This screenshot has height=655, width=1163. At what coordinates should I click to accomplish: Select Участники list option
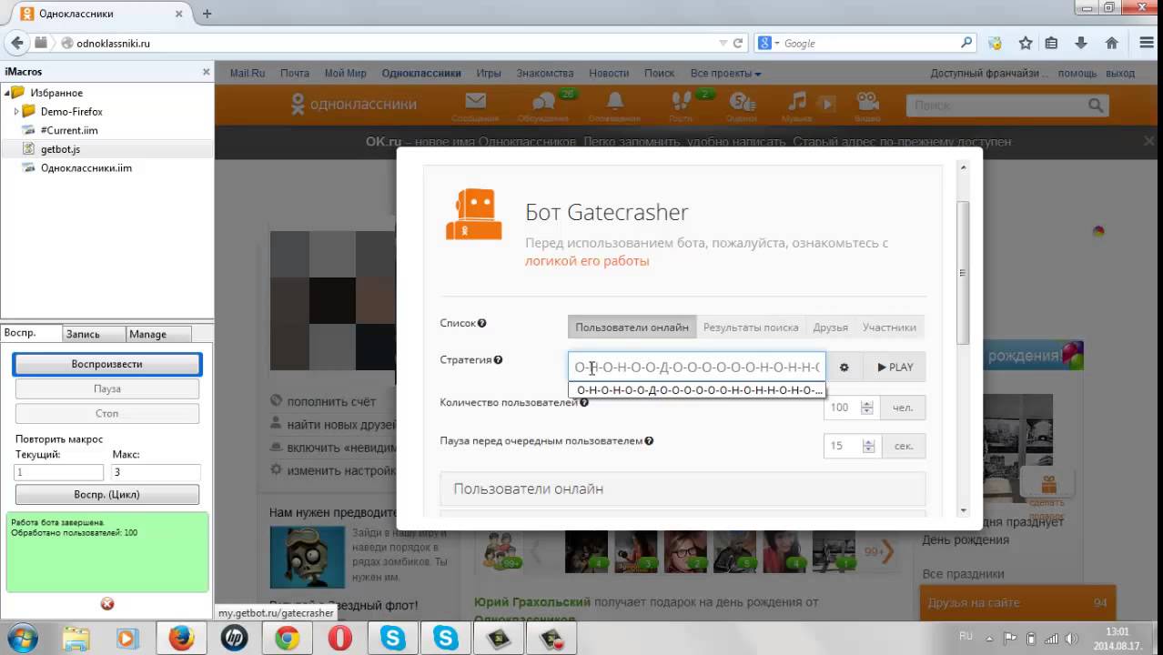(889, 327)
